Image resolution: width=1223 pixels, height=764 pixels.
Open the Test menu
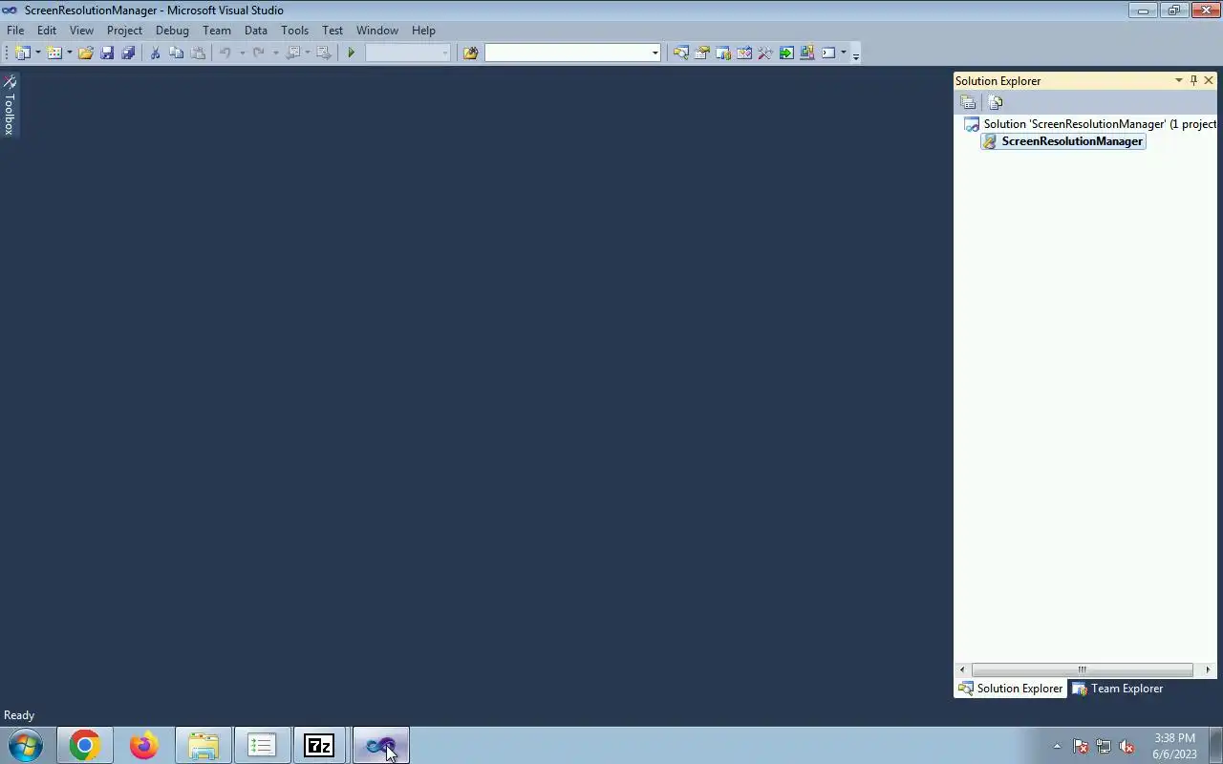coord(333,30)
